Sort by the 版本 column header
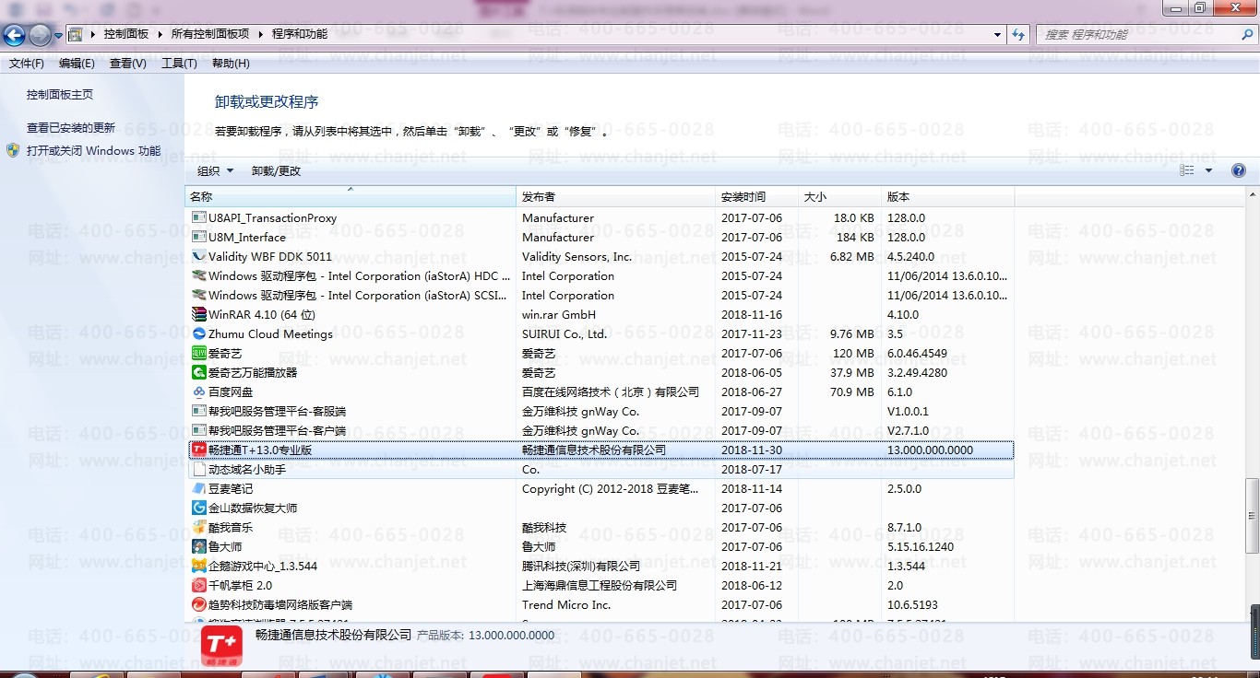The image size is (1260, 678). point(947,197)
